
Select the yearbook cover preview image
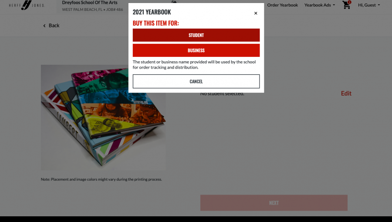click(x=103, y=117)
